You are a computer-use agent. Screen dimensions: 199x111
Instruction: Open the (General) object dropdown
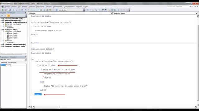tap(111, 13)
